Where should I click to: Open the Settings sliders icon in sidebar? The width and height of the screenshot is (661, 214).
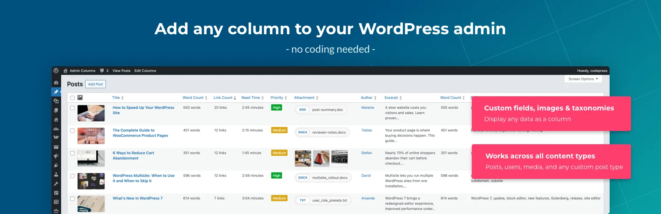pos(56,193)
